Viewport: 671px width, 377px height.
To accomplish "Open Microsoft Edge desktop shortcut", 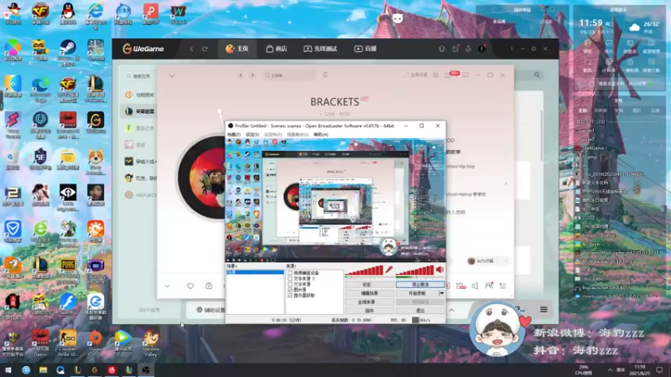I will click(x=40, y=90).
